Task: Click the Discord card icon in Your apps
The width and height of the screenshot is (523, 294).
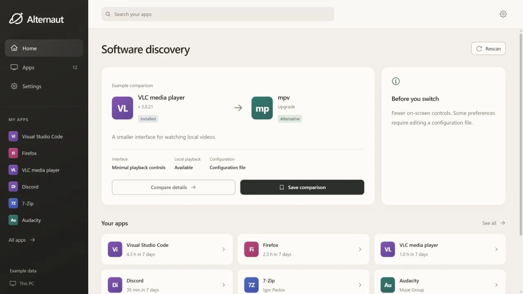Action: click(x=115, y=285)
